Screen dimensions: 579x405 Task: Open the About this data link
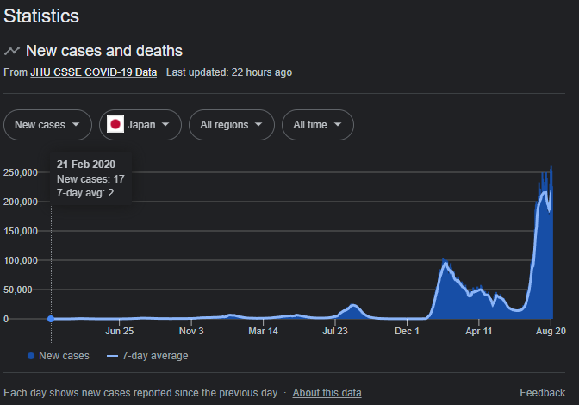click(327, 392)
